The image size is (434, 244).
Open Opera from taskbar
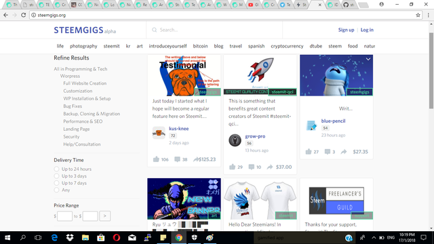click(117, 238)
